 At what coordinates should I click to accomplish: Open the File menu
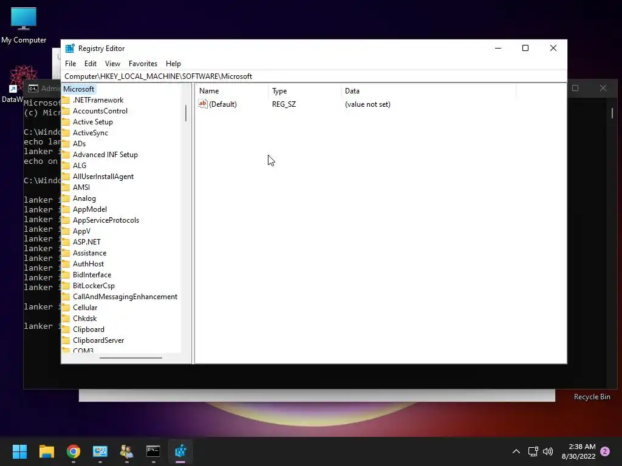click(x=70, y=64)
